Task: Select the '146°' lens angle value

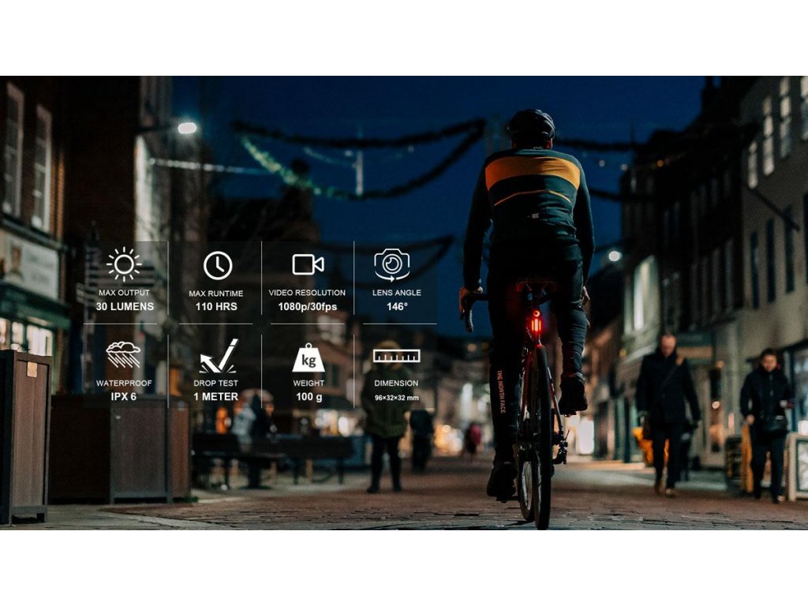Action: pyautogui.click(x=397, y=307)
